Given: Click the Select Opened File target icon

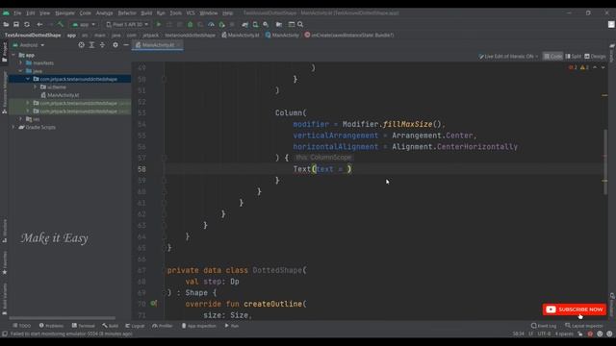Looking at the screenshot, I should pos(81,45).
